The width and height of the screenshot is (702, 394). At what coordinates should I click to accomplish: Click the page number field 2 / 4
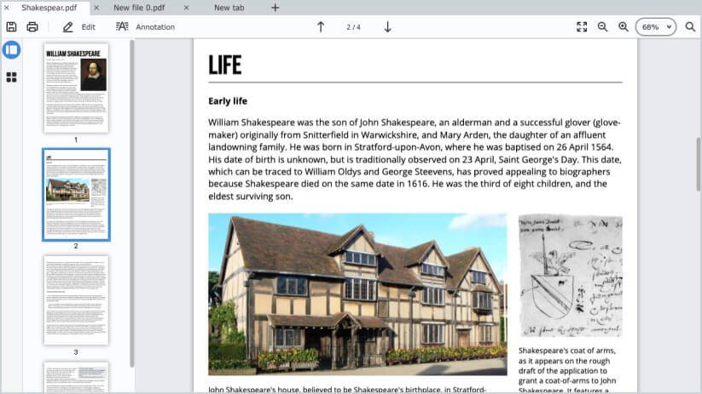pos(353,26)
